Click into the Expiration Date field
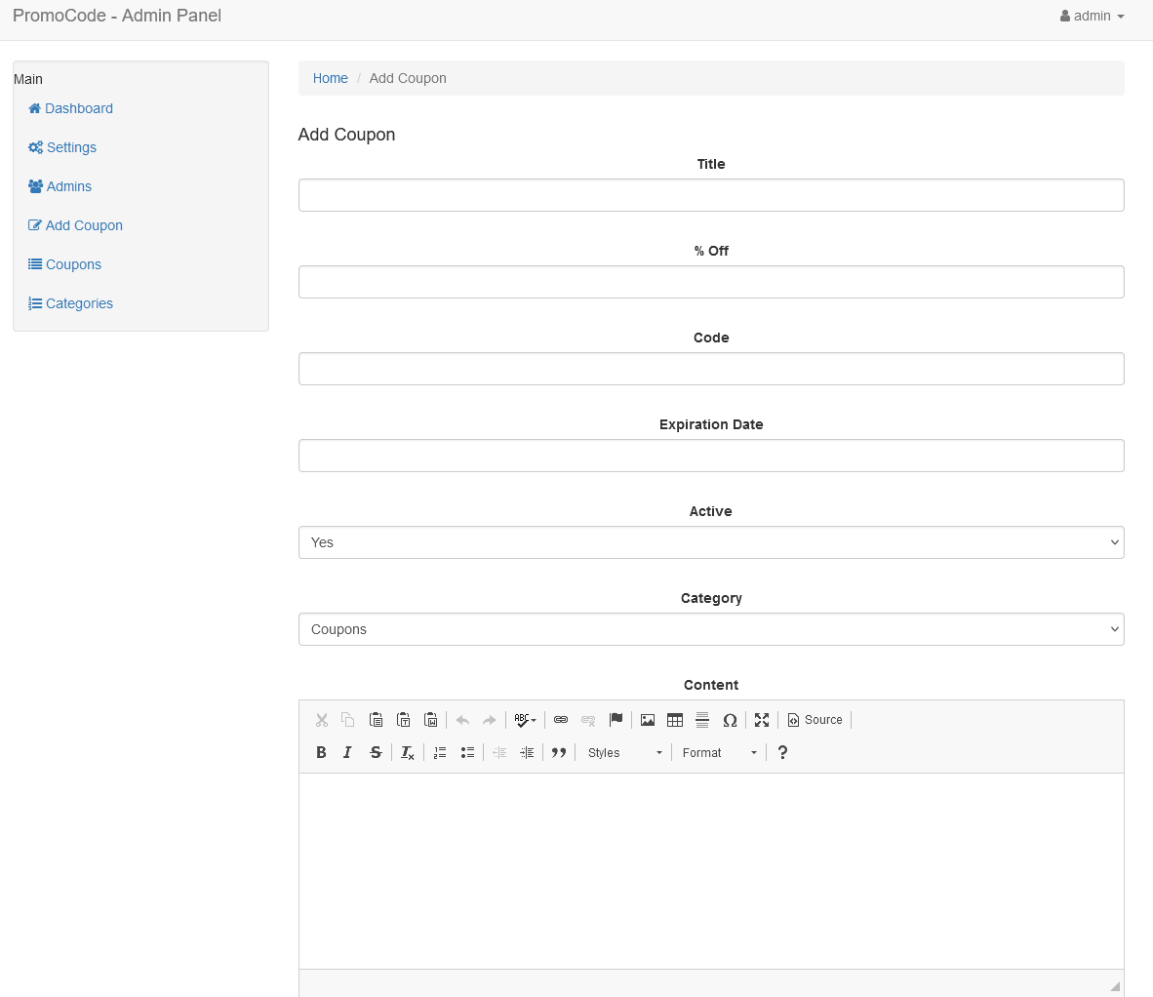Viewport: 1153px width, 997px height. [710, 456]
